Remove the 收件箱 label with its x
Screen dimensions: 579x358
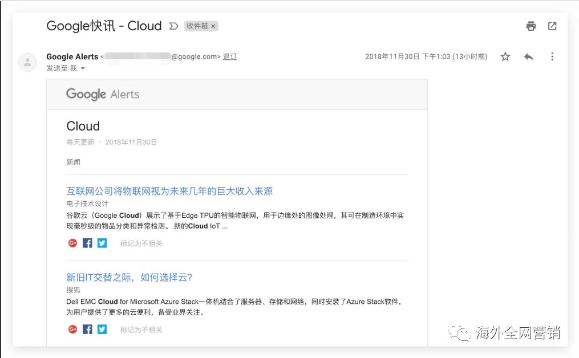pyautogui.click(x=214, y=26)
